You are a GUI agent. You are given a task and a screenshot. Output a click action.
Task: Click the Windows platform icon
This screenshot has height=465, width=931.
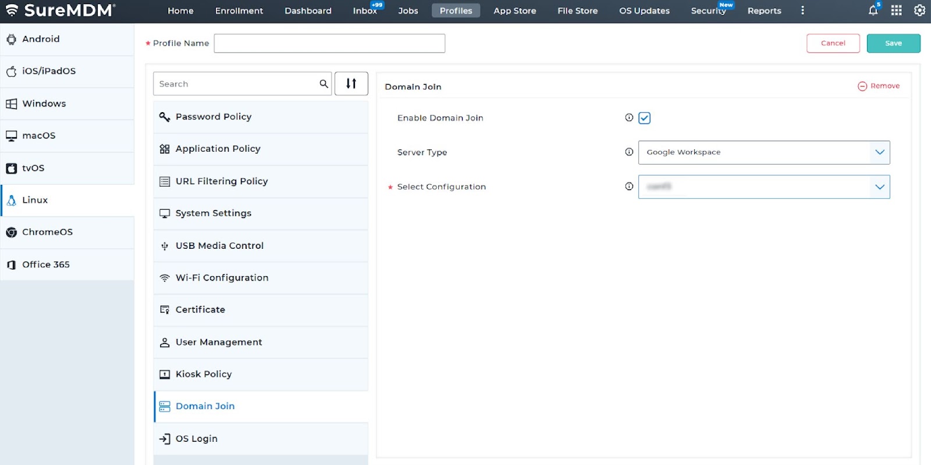pos(11,103)
